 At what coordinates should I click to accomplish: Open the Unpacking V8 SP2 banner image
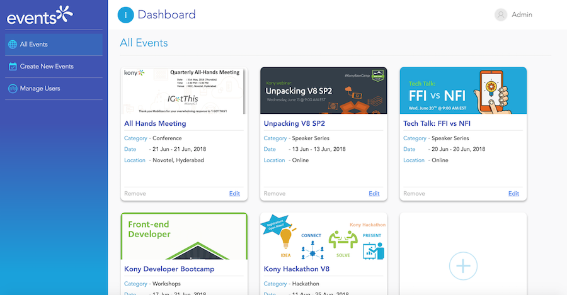point(324,91)
